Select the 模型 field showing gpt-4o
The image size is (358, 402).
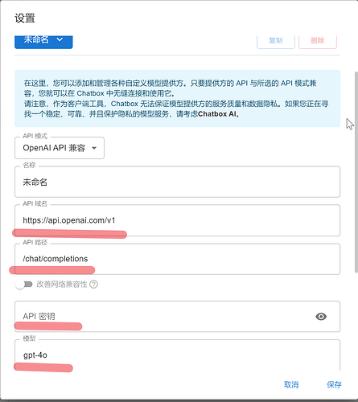[x=177, y=355]
